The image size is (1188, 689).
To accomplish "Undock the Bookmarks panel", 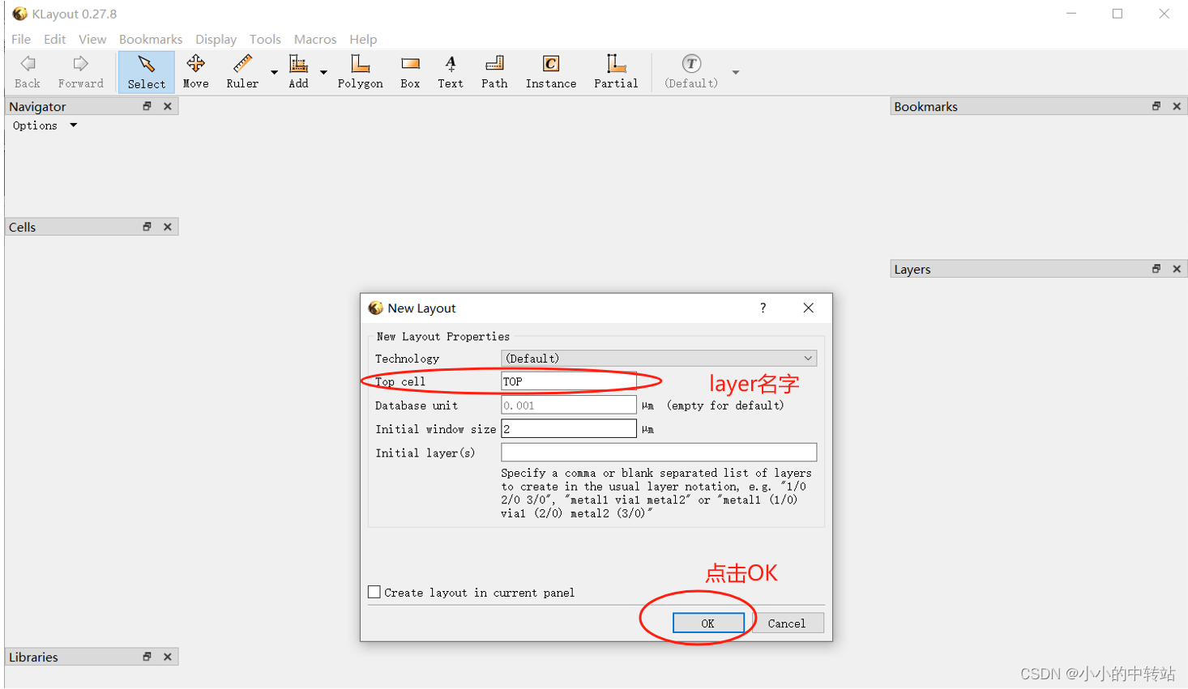I will coord(1156,106).
